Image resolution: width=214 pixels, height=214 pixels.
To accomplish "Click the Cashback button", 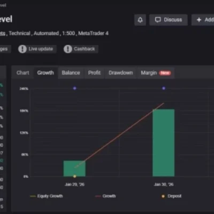I will coord(81,49).
